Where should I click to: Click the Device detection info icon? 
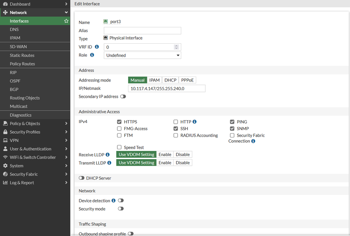point(113,201)
